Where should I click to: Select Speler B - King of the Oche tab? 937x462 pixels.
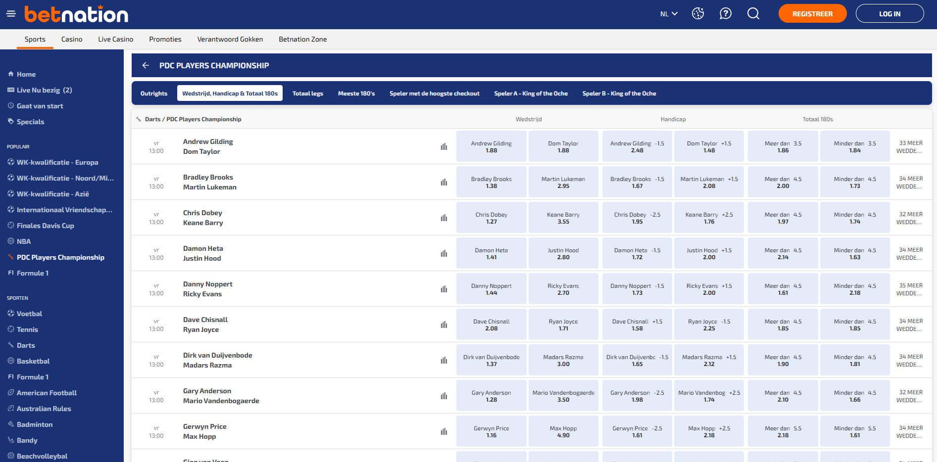click(x=619, y=93)
